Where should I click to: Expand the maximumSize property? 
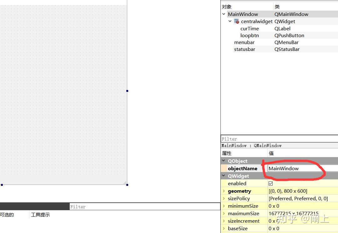pos(224,213)
